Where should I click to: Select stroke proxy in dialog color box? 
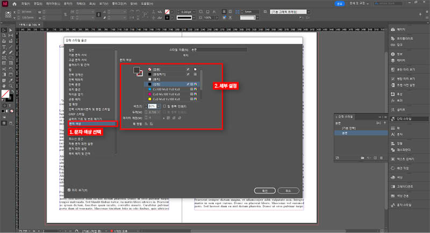tap(140, 73)
